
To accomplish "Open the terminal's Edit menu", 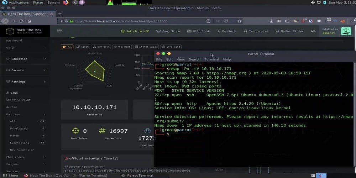I will (x=169, y=59).
